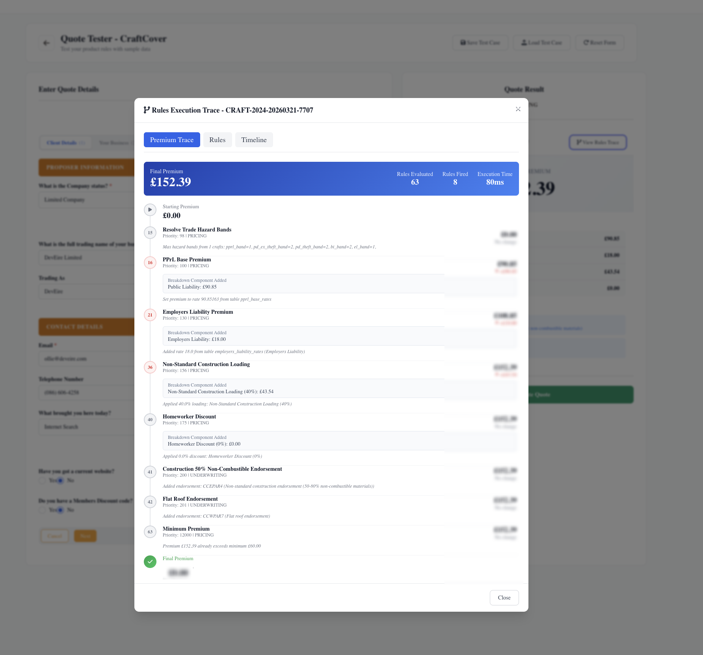The image size is (703, 655).
Task: Click the orange Next button in background form
Action: (86, 536)
